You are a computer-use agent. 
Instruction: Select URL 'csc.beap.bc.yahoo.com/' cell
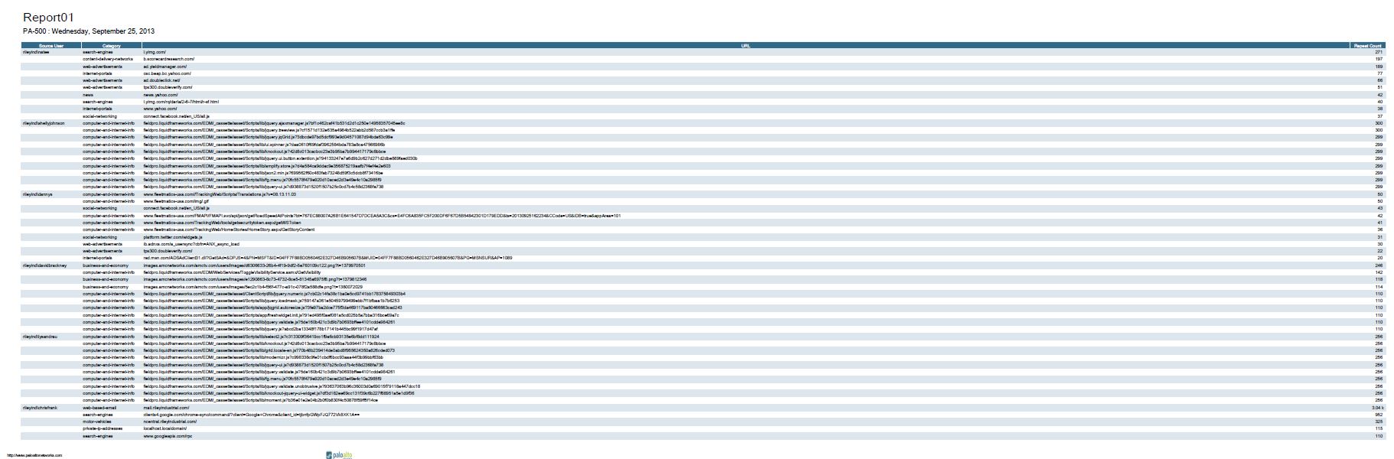click(167, 73)
